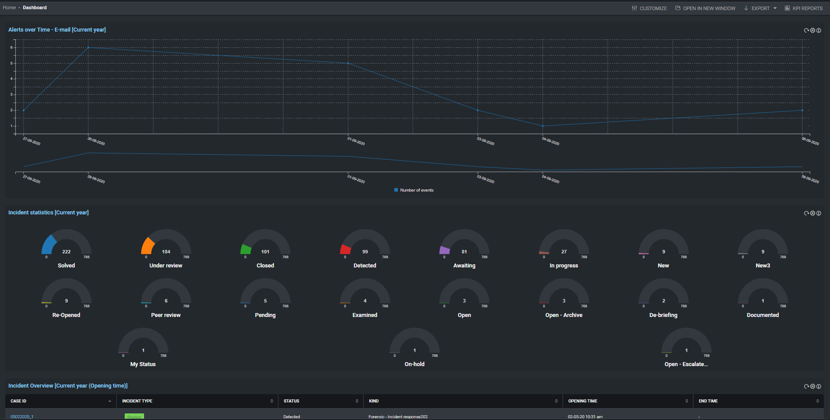Expand the Export dropdown
This screenshot has height=420, width=830.
(776, 8)
